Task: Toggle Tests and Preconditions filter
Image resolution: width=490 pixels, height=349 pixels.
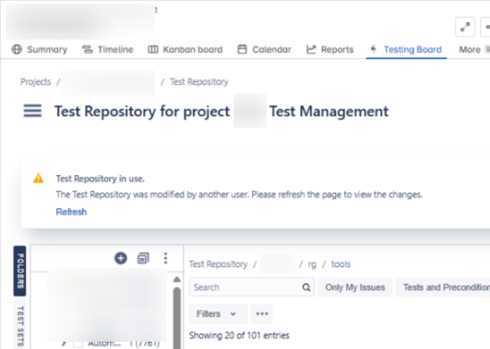Action: point(443,287)
